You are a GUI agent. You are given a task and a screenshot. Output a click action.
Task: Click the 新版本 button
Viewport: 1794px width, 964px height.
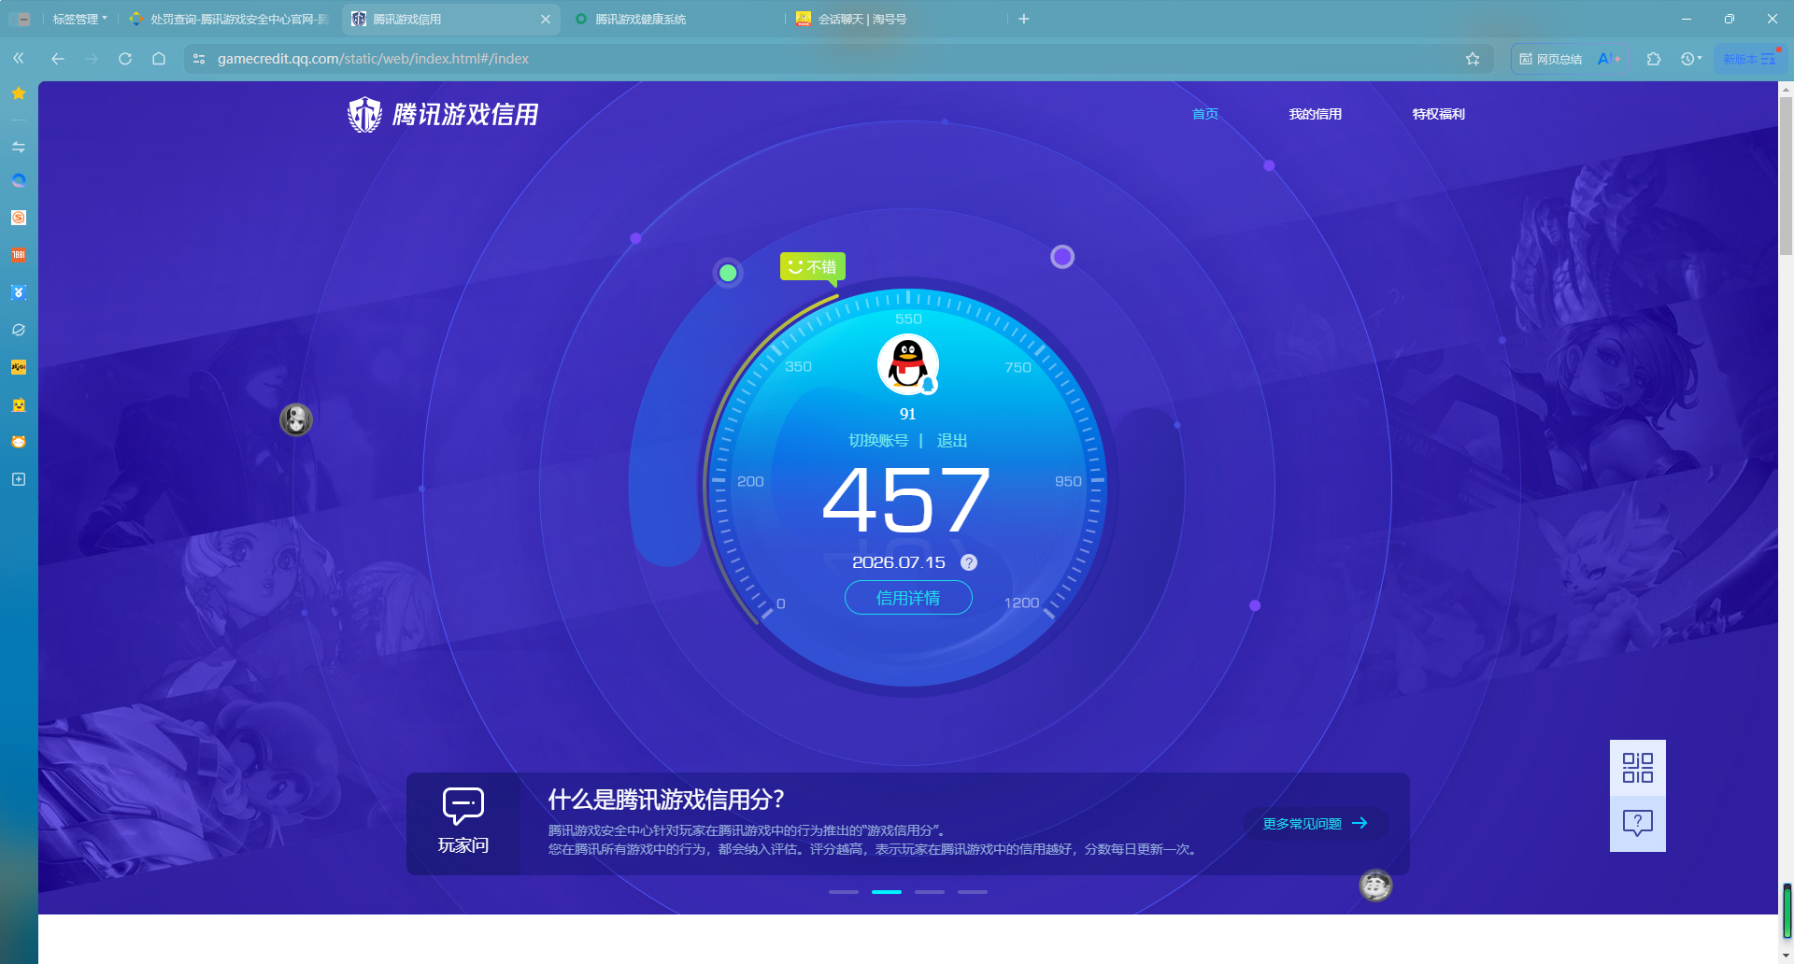pos(1749,59)
